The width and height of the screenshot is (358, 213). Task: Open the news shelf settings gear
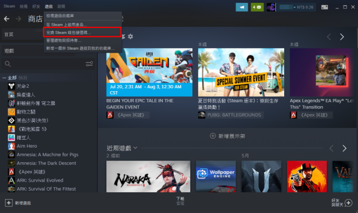click(130, 36)
